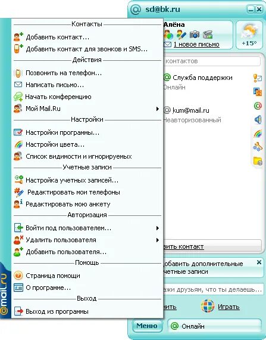Screen dimensions: 266x340
Task: Open Страница помощи menu item
Action: 87,276
